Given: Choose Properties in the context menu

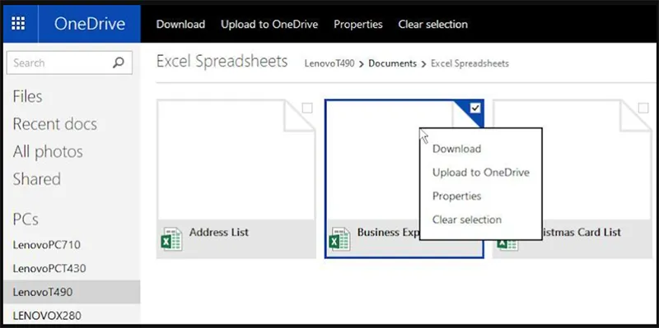Looking at the screenshot, I should tap(457, 196).
